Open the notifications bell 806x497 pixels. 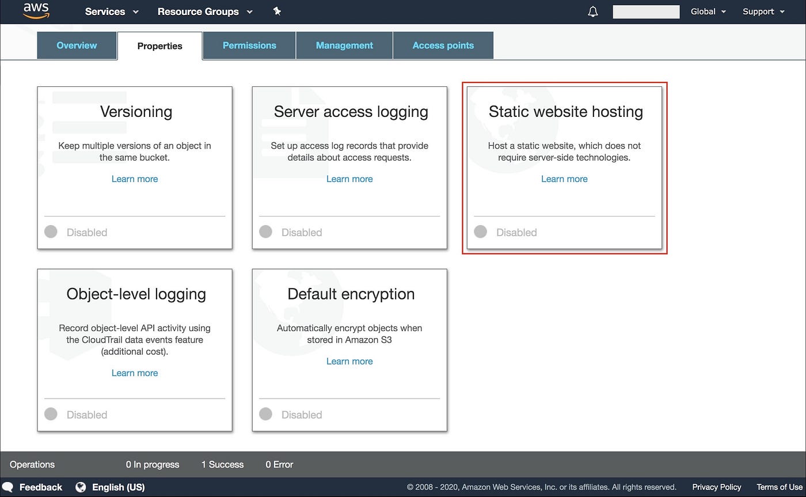[592, 11]
